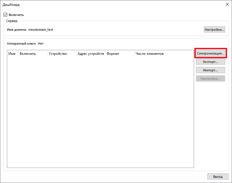
Task: Click the Имя домена label
Action: [17, 30]
